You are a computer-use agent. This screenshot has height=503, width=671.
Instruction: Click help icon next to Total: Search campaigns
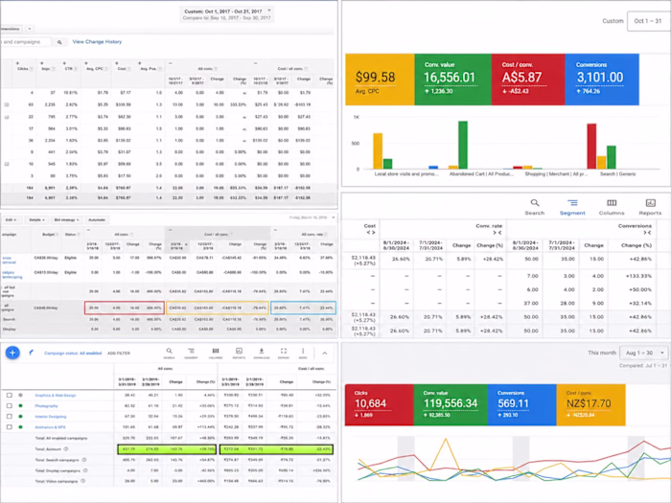click(84, 460)
